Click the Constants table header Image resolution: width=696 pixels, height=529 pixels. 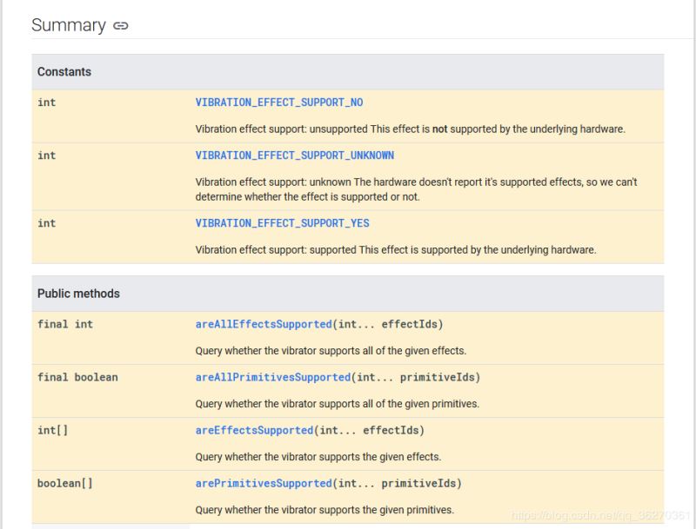[x=64, y=72]
